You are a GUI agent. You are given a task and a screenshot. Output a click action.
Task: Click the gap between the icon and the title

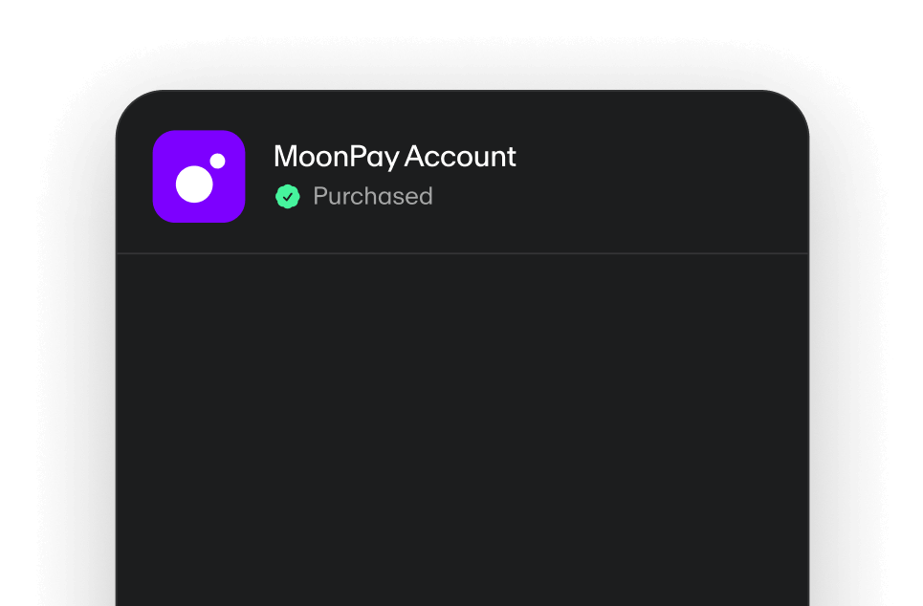(x=259, y=176)
